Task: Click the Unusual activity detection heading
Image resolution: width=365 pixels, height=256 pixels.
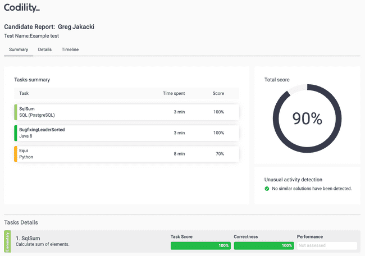Action: point(293,180)
